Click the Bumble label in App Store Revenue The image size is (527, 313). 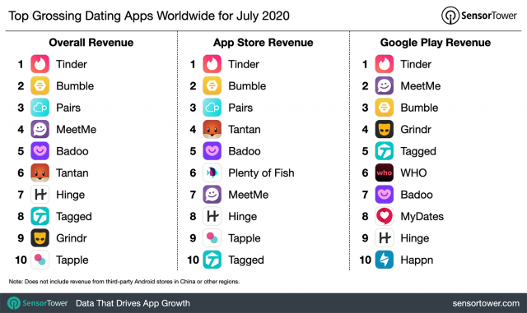247,86
